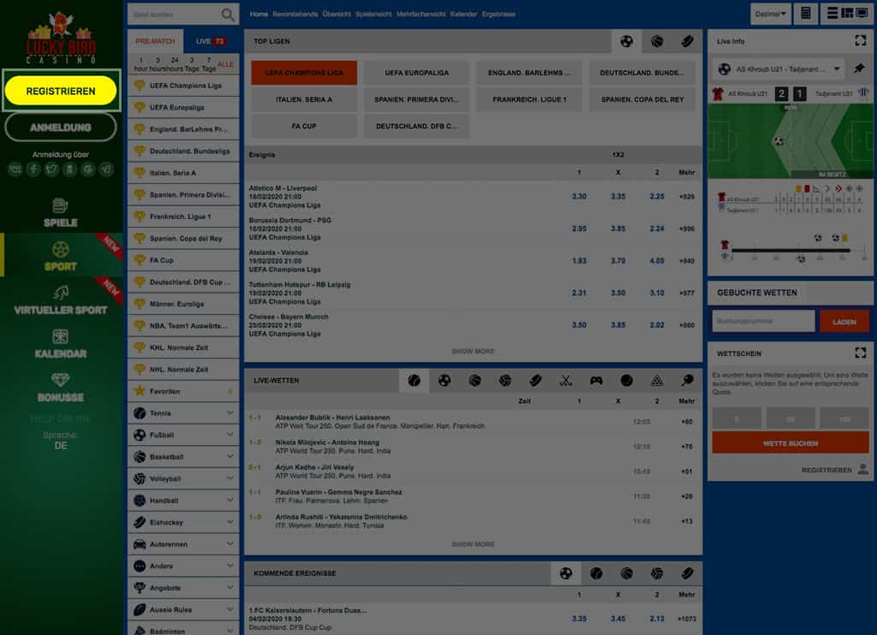Select the basketball icon in Top Ligen header
877x635 pixels.
tap(657, 41)
